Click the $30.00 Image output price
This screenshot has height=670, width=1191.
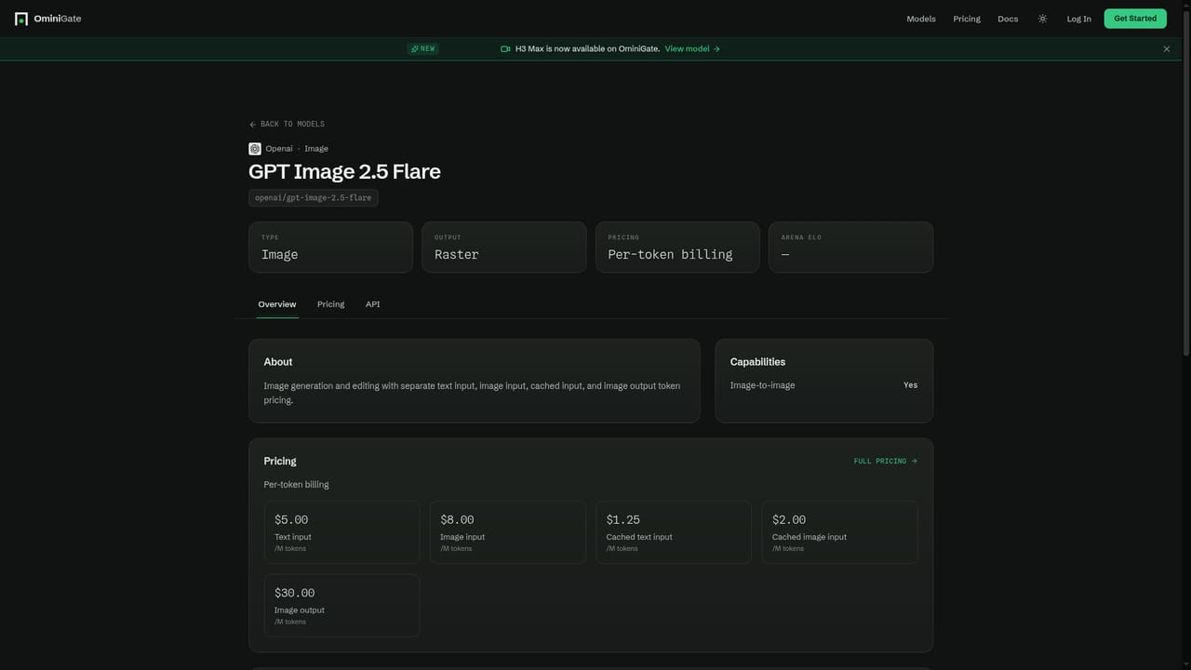pyautogui.click(x=341, y=606)
